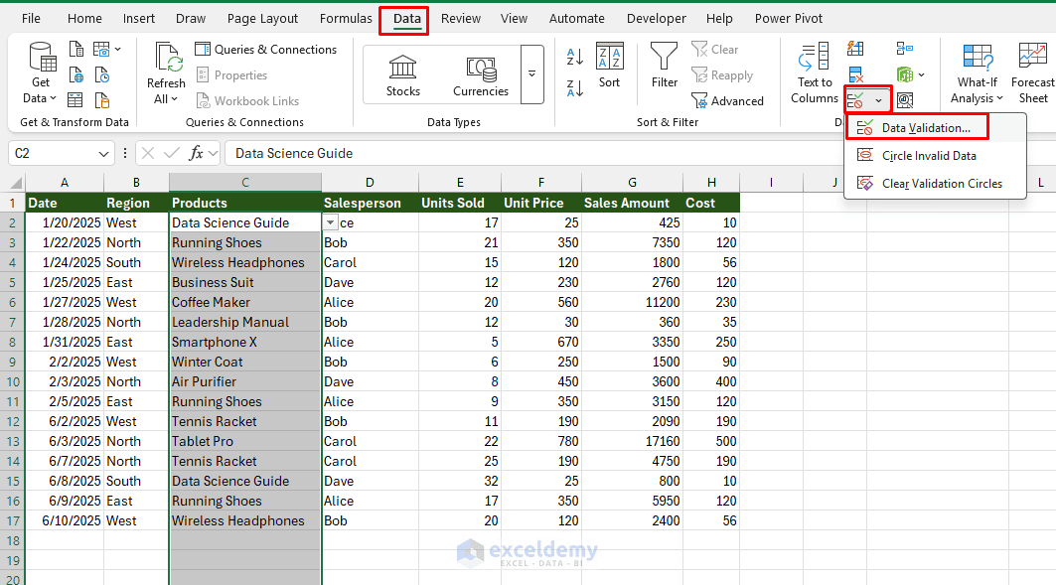Click the From Web globe icon
The image size is (1056, 585).
[76, 74]
